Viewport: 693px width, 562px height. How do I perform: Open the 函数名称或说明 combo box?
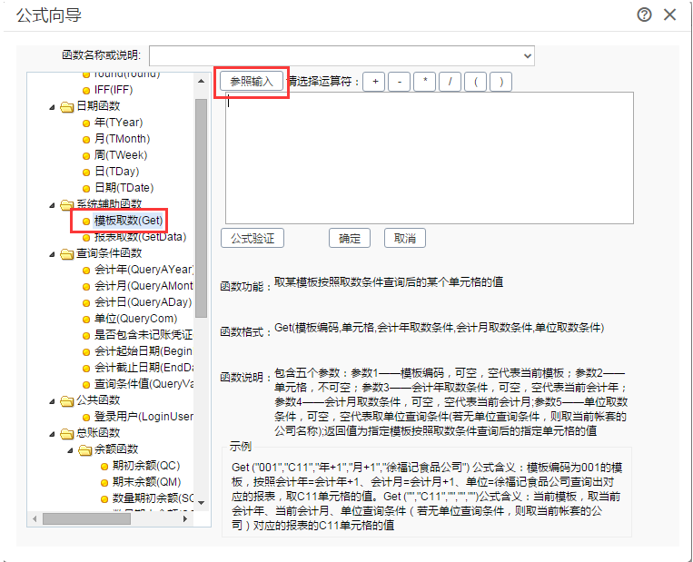click(x=342, y=55)
